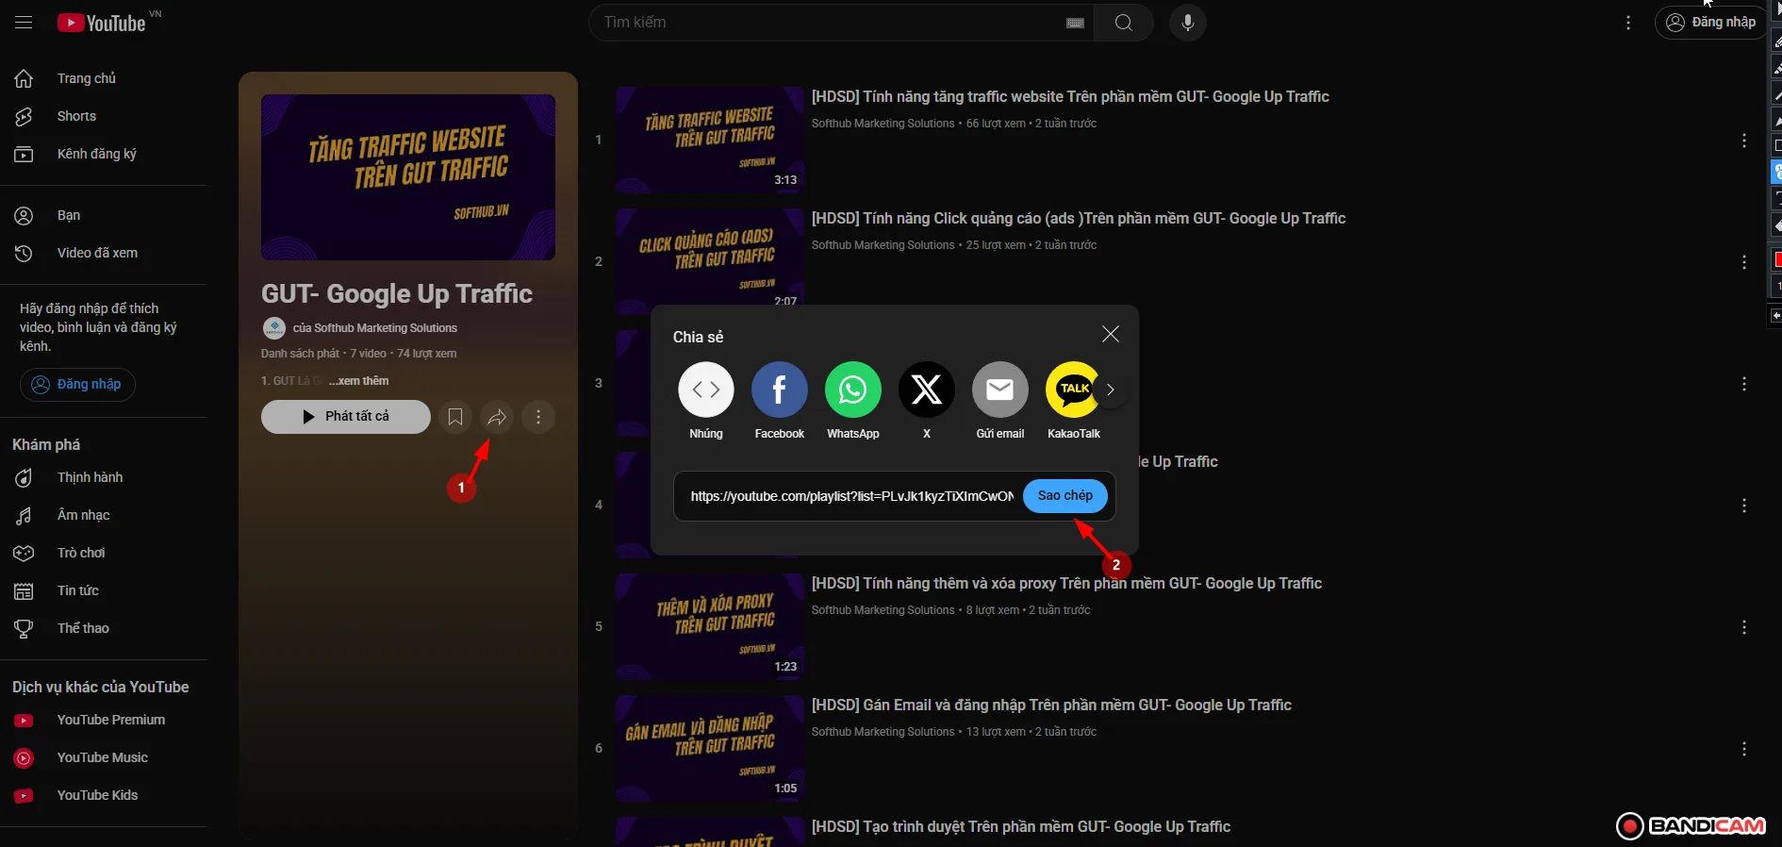
Task: Open more options for video 6
Action: (x=1744, y=749)
